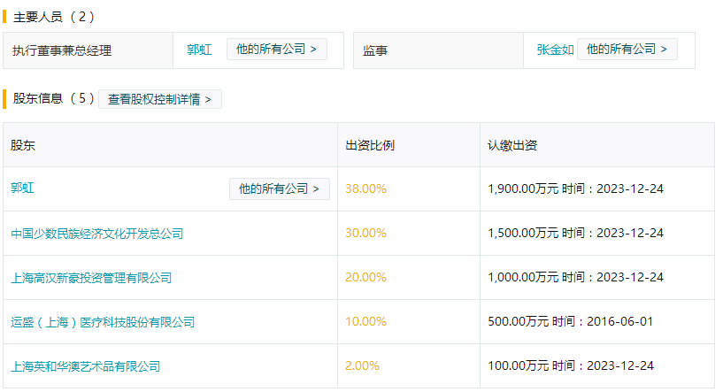This screenshot has width=723, height=392.
Task: Open 上海高汉新豪投资管理有限公司 link
Action: tap(90, 278)
